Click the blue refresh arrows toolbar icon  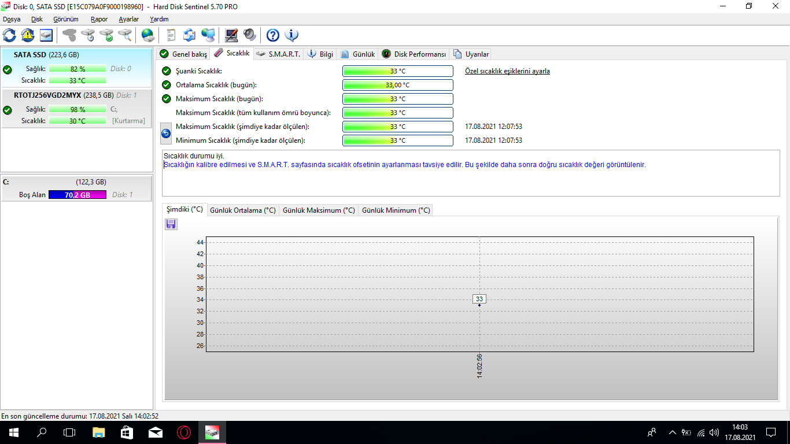(x=9, y=35)
